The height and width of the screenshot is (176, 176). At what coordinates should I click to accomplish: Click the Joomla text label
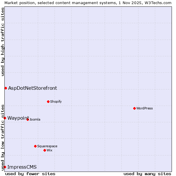(x=35, y=119)
